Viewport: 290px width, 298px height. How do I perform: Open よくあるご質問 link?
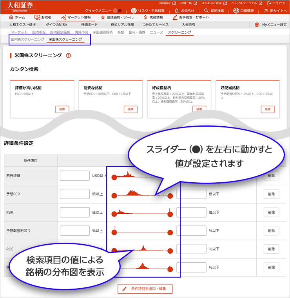(x=214, y=3)
